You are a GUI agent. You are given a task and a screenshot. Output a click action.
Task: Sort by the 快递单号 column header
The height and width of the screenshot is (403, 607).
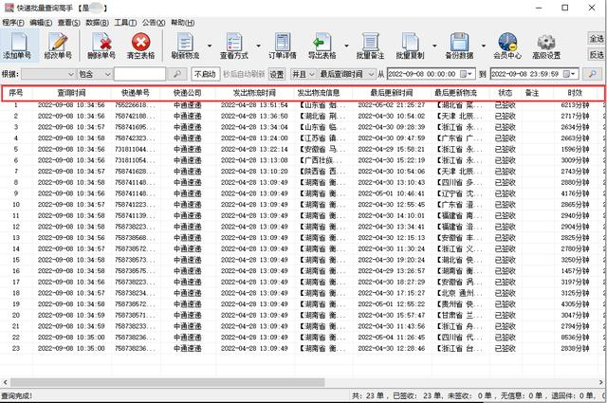[135, 93]
